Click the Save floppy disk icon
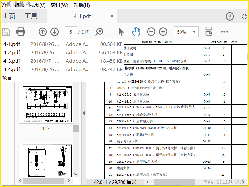The width and height of the screenshot is (249, 187). point(6,32)
